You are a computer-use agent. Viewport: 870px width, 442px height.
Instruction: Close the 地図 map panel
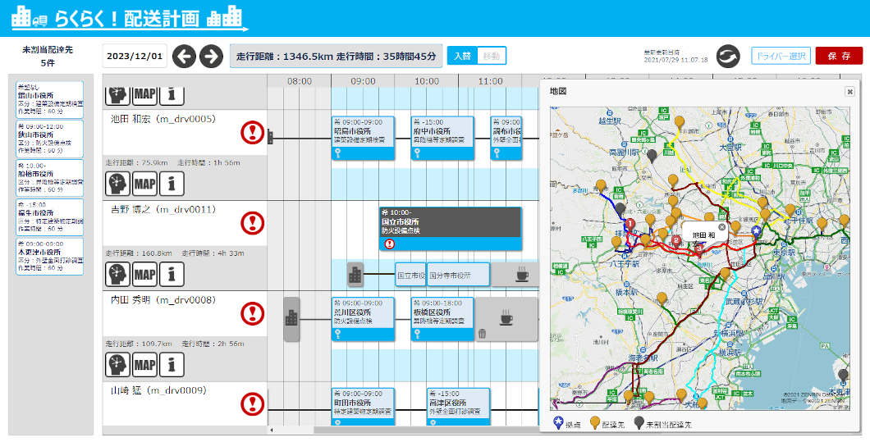[849, 92]
